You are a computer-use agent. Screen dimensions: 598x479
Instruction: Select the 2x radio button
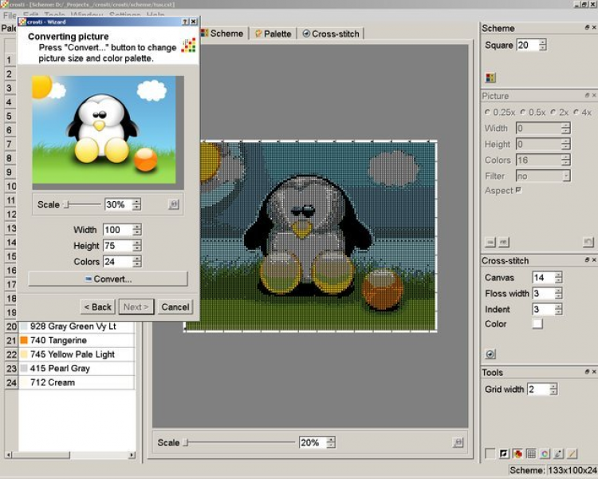(553, 113)
